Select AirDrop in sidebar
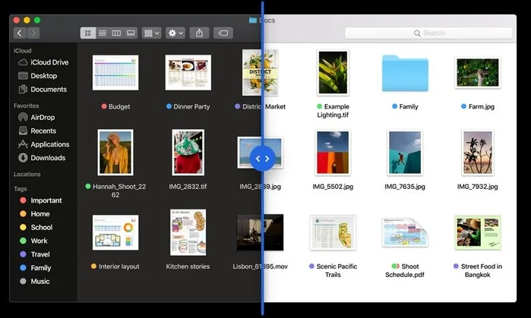 coord(36,118)
